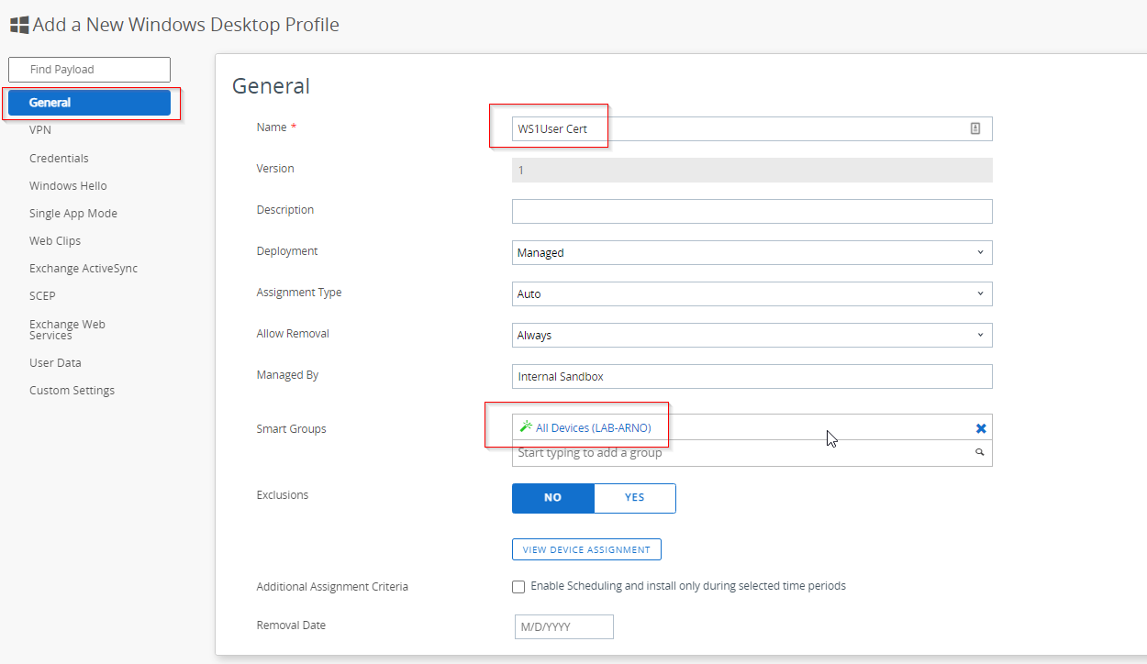Click the magnifier icon in the group search field
This screenshot has height=664, width=1147.
(x=979, y=452)
